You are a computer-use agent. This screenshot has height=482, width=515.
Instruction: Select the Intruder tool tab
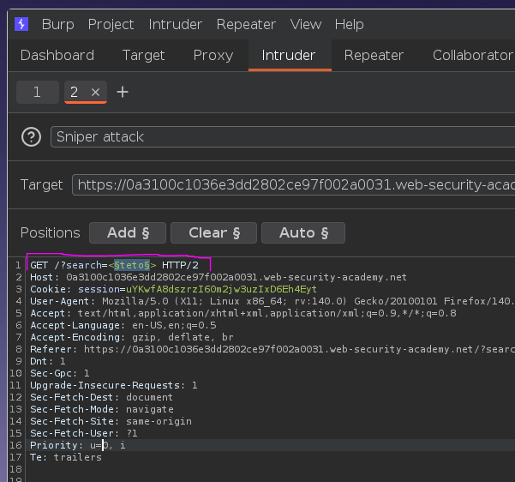point(289,55)
